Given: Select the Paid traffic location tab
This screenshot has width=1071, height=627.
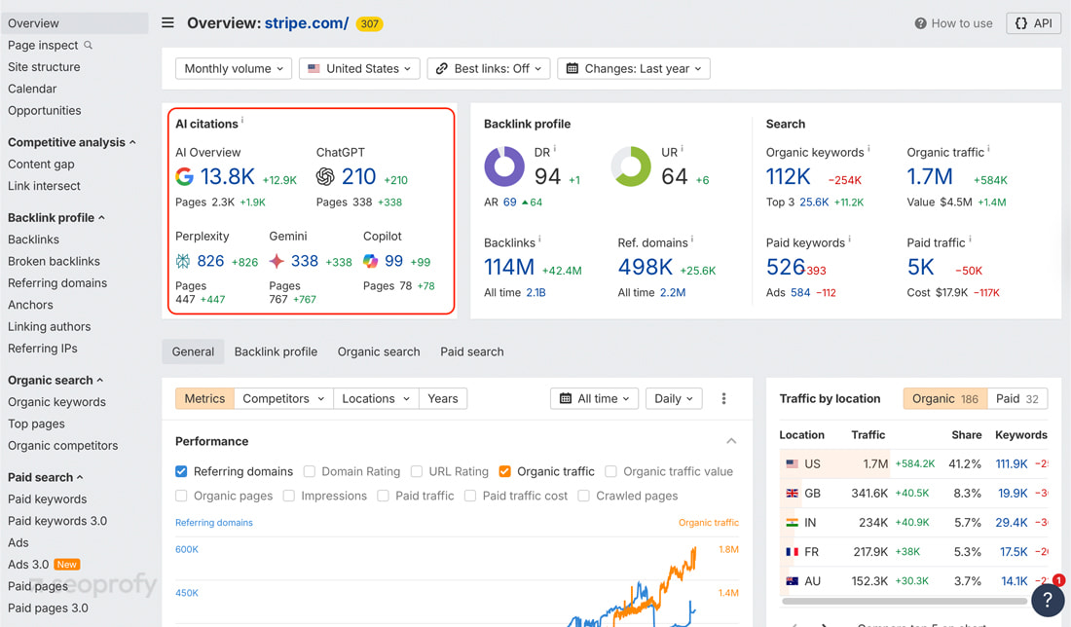Looking at the screenshot, I should [x=1017, y=398].
